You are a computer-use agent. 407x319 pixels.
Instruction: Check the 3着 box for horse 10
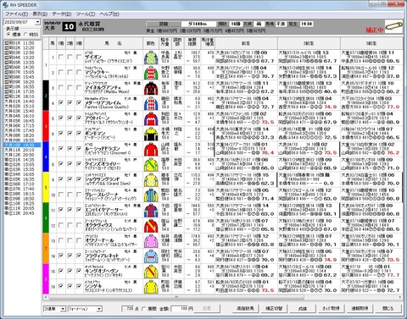(79, 195)
